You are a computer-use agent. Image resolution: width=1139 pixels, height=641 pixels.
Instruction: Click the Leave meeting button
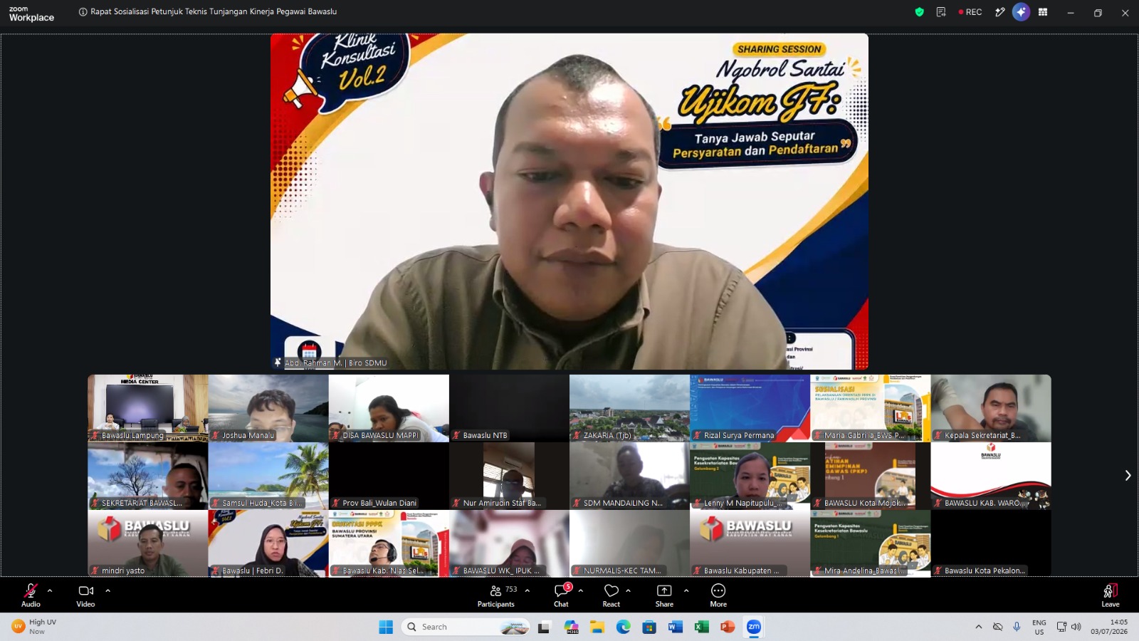click(x=1111, y=595)
